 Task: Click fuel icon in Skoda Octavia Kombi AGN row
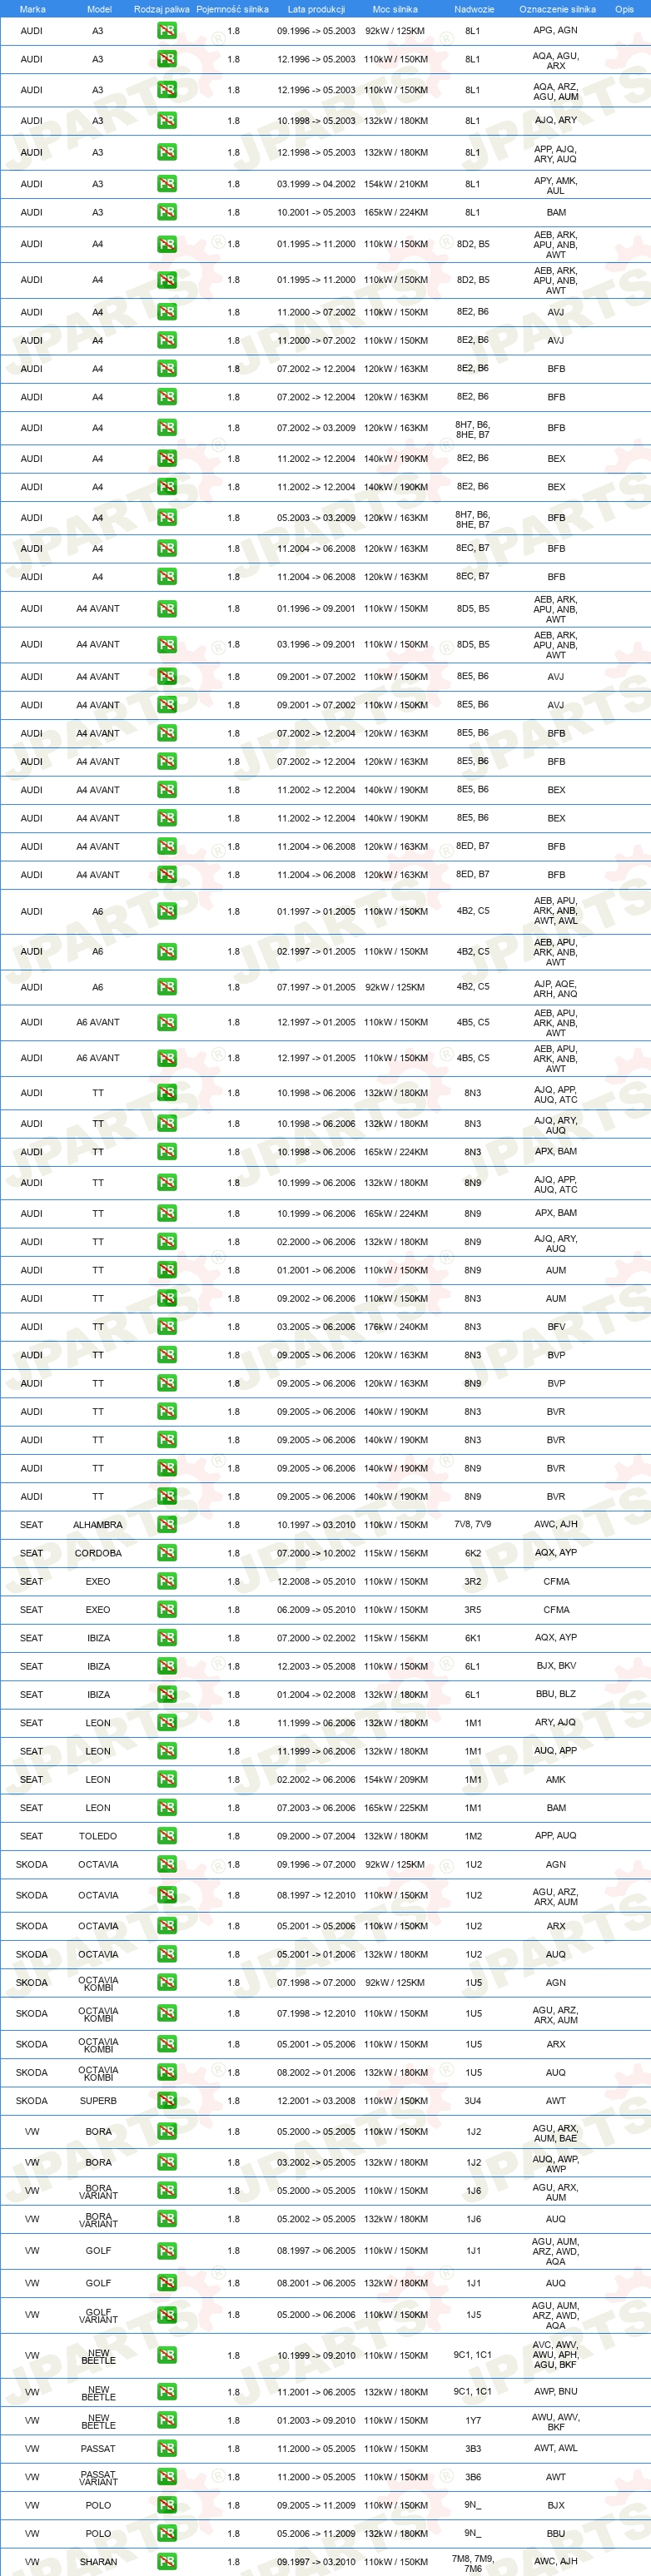[167, 1983]
